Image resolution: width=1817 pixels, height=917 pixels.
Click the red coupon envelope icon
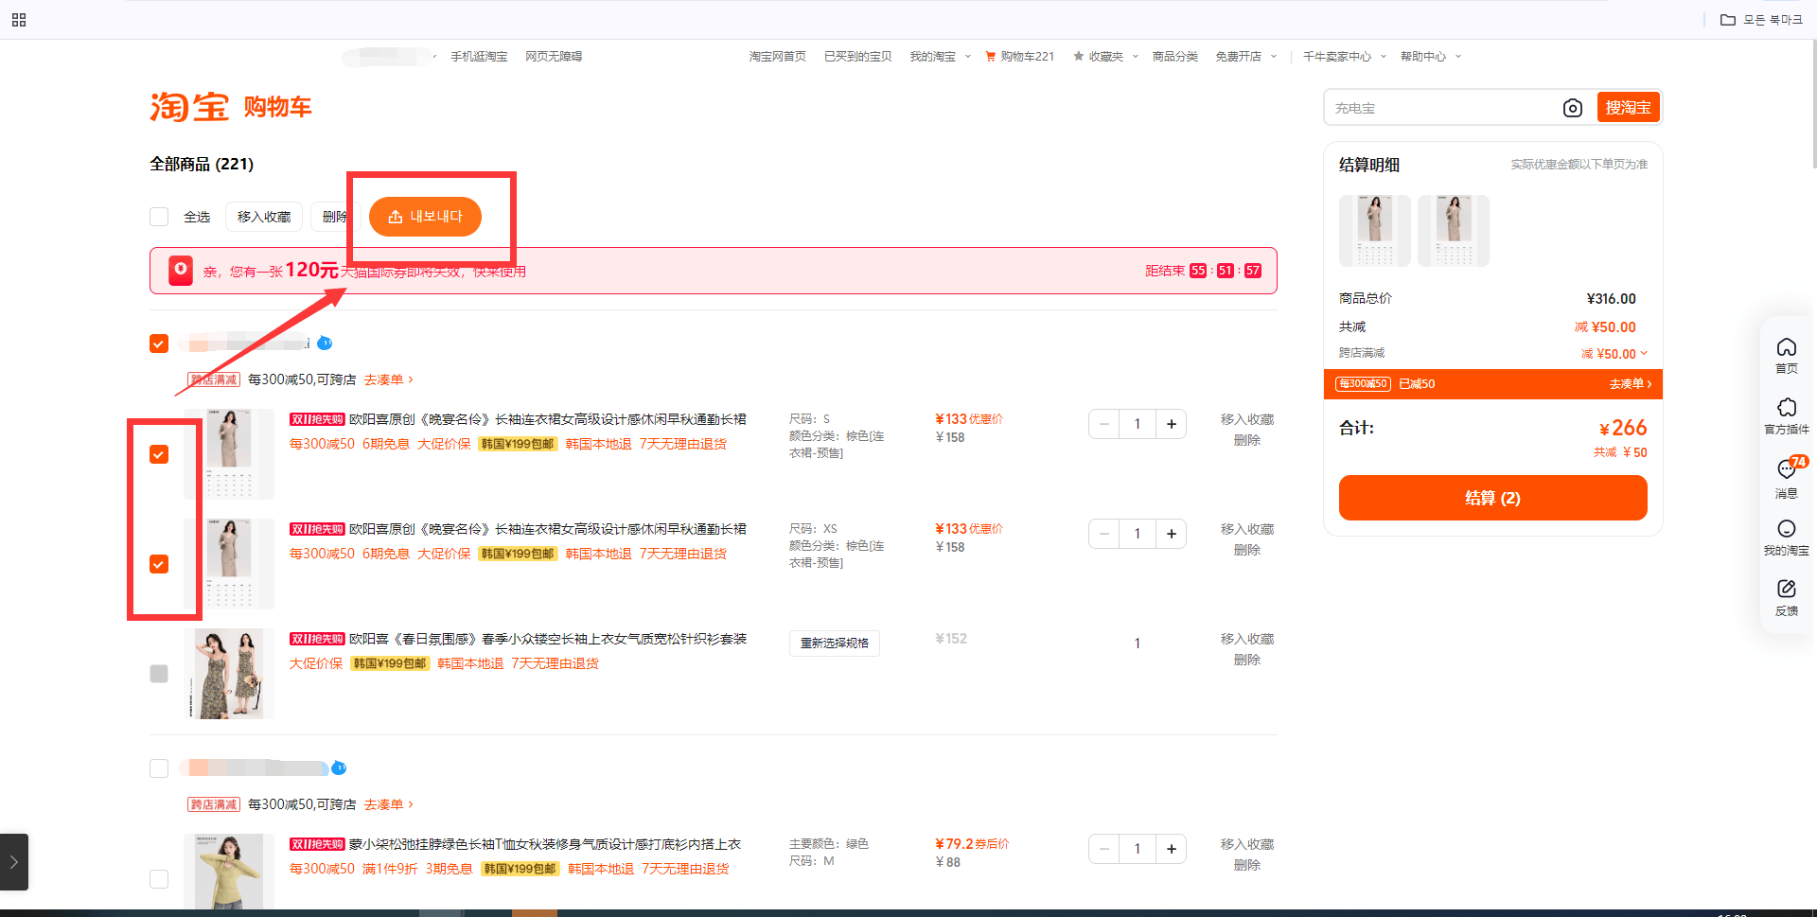click(181, 271)
